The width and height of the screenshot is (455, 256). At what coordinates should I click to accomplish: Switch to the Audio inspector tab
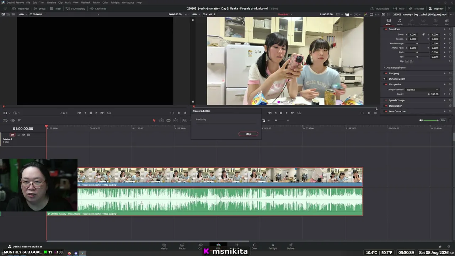click(400, 22)
